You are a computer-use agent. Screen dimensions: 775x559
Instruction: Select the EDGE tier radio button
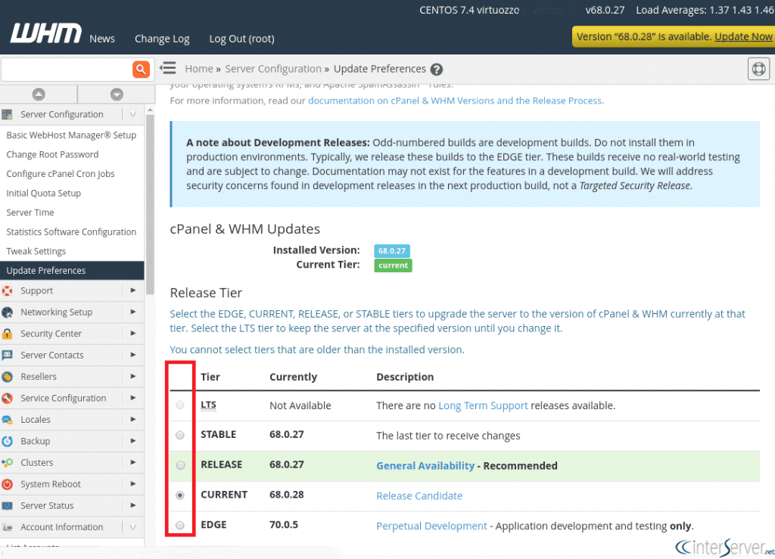(180, 526)
